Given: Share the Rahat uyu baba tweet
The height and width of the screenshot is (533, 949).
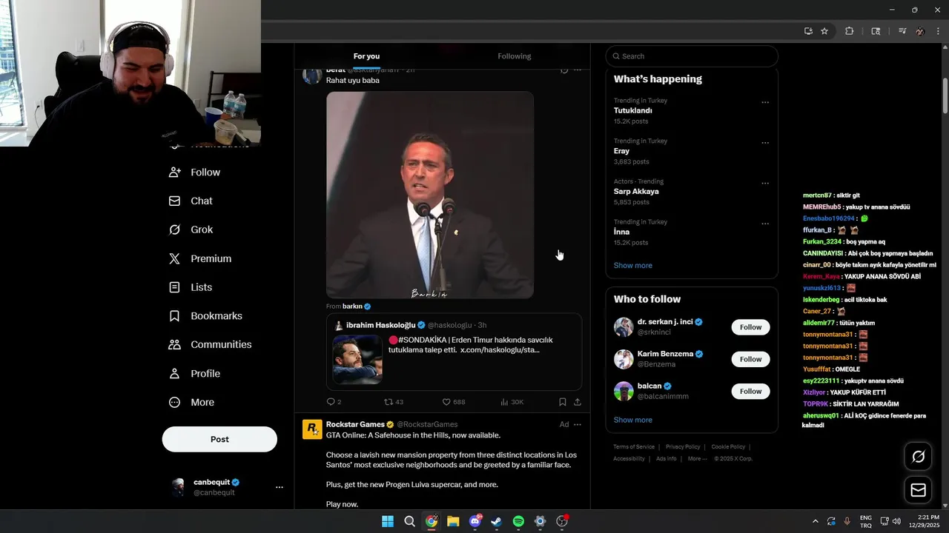Looking at the screenshot, I should [x=578, y=402].
